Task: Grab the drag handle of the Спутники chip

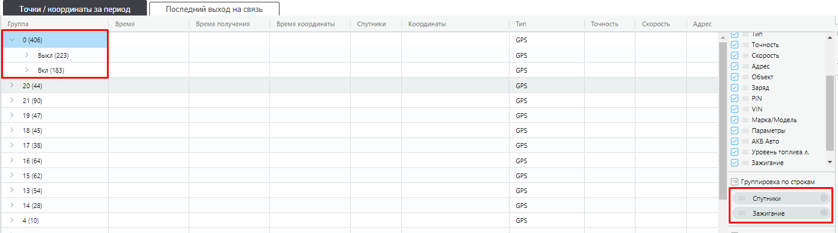Action: [x=742, y=198]
